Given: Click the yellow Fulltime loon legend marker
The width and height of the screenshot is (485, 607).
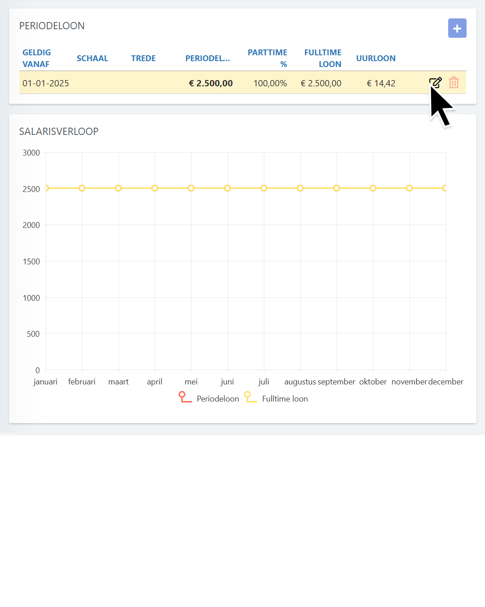Looking at the screenshot, I should click(250, 397).
